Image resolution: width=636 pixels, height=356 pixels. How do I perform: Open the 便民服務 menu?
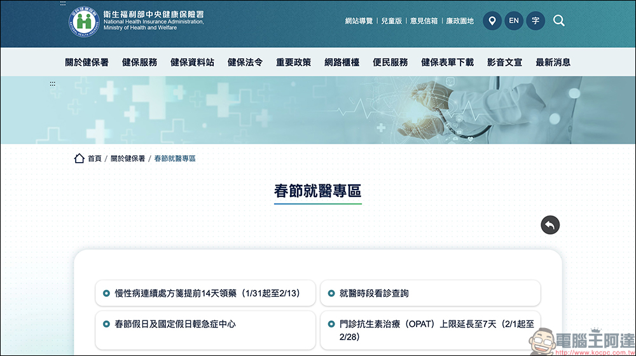coord(391,62)
